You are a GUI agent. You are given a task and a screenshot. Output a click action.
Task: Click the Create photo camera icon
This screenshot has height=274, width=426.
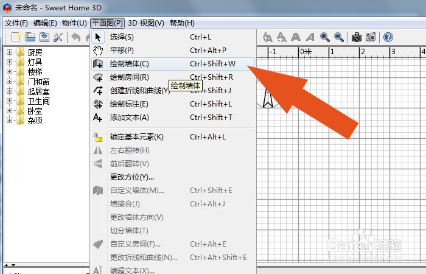click(x=357, y=37)
